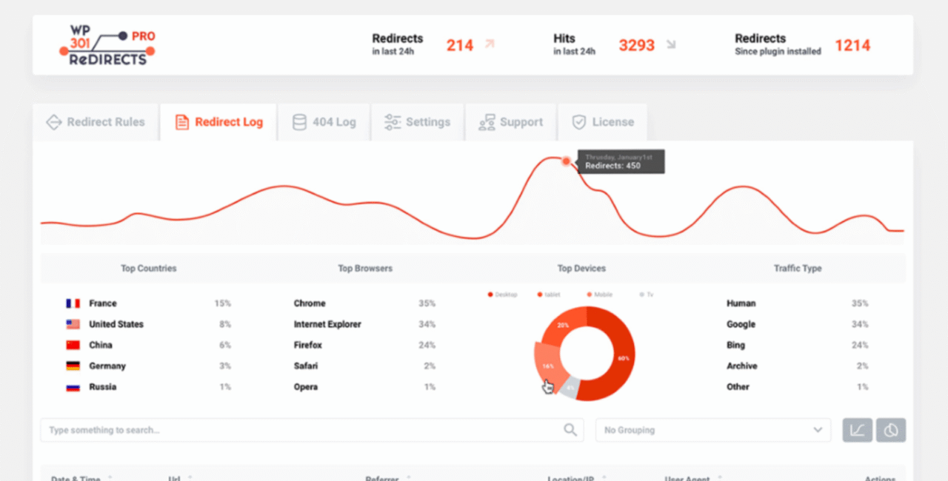This screenshot has width=948, height=481.
Task: Click the Germany flag icon
Action: pyautogui.click(x=73, y=366)
